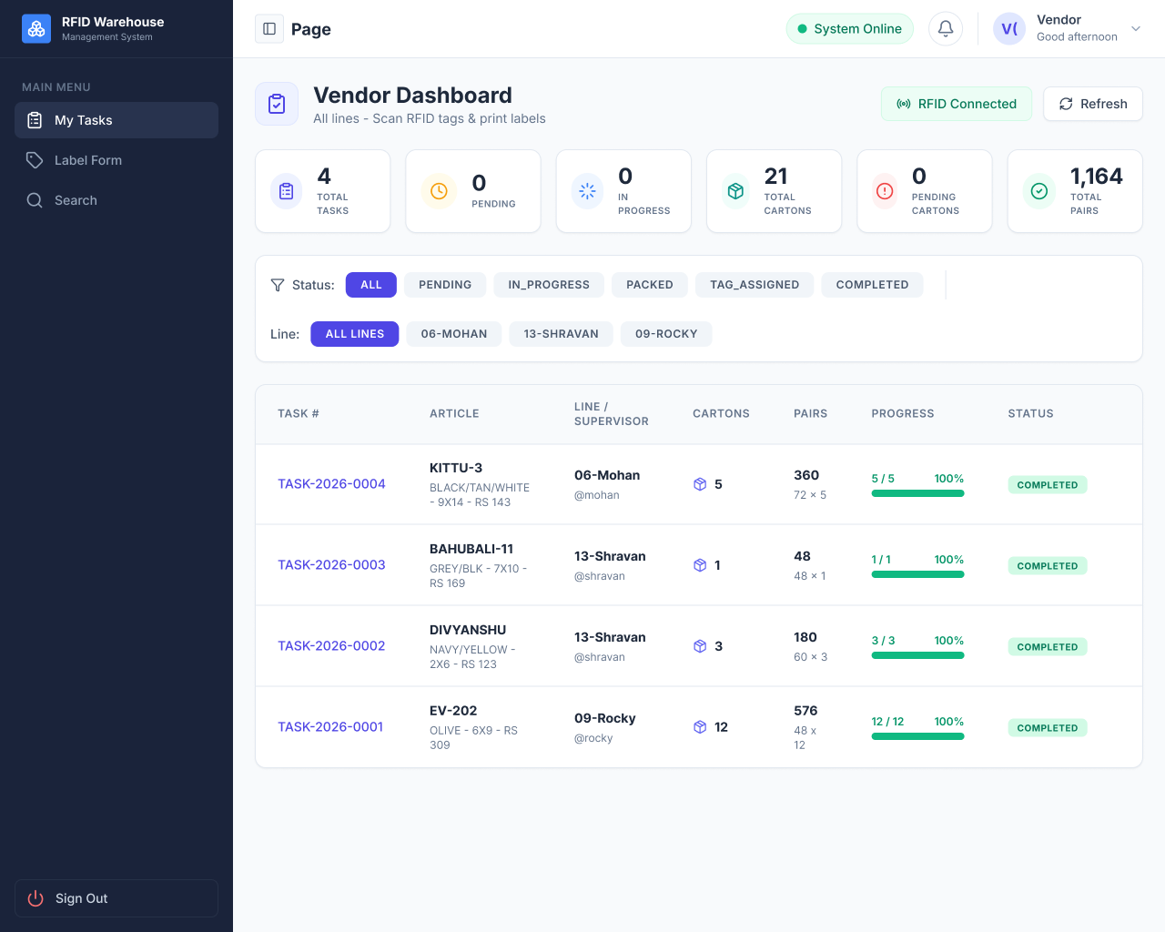Open task link TASK-2026-0004
Viewport: 1165px width, 932px height.
pos(331,484)
